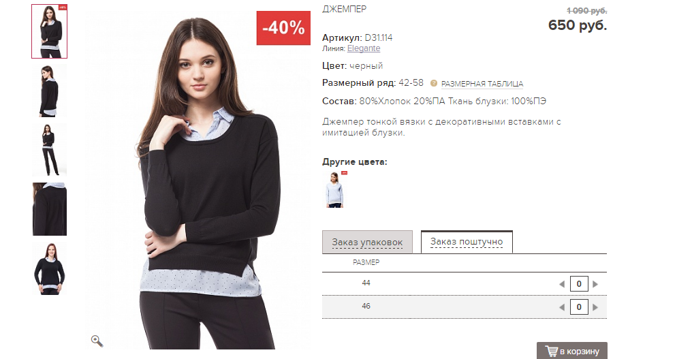
Task: Switch to the Заказ поштучно tab
Action: click(467, 242)
